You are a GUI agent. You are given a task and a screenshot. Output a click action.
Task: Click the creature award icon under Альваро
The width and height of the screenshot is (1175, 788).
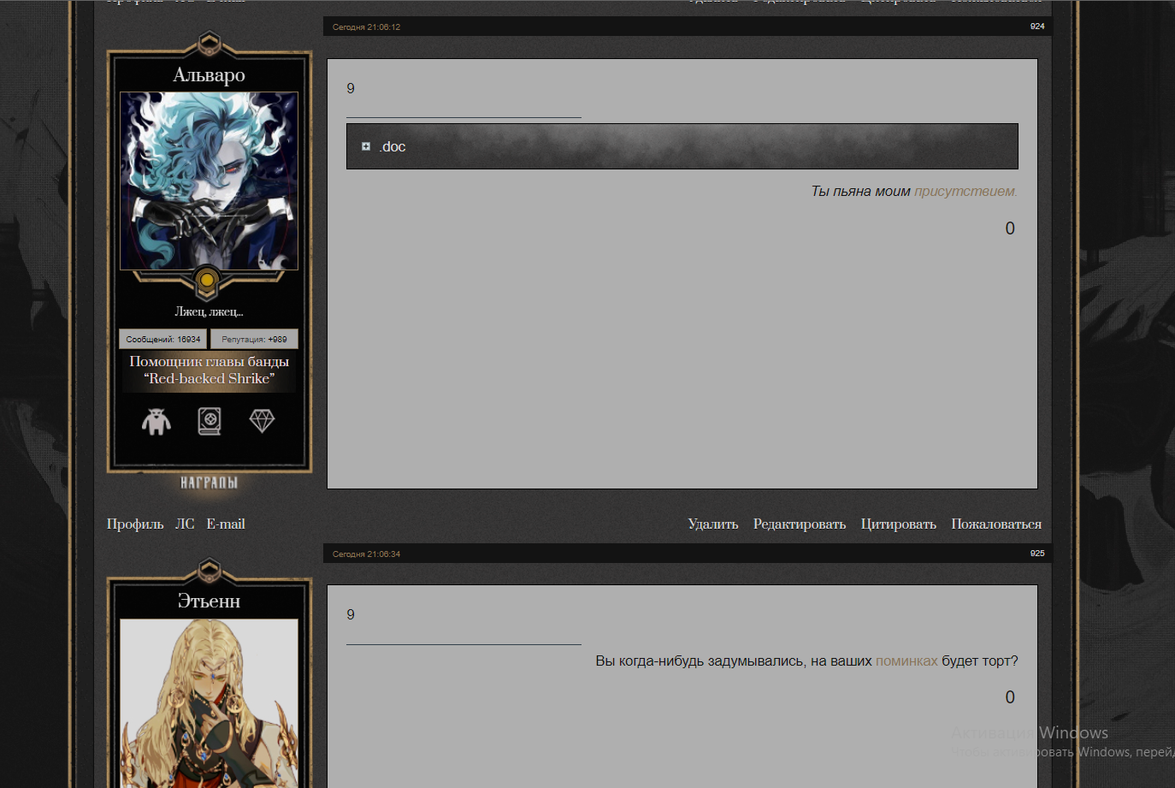156,421
